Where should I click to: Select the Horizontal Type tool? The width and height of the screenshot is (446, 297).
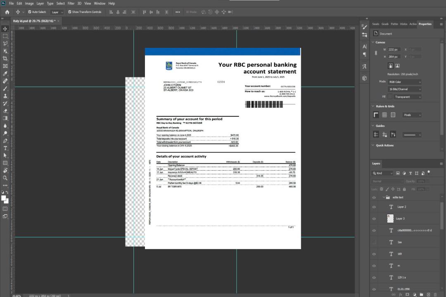(x=5, y=148)
